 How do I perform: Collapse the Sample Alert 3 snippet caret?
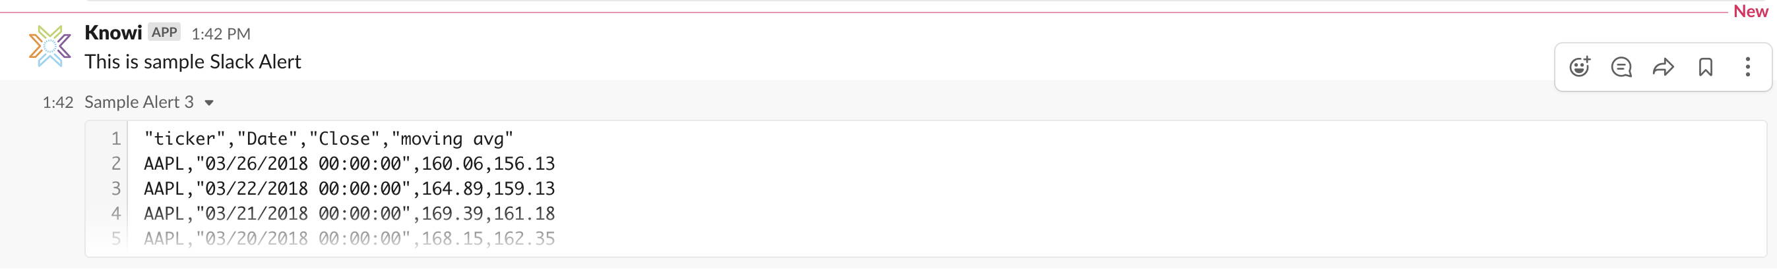[209, 103]
